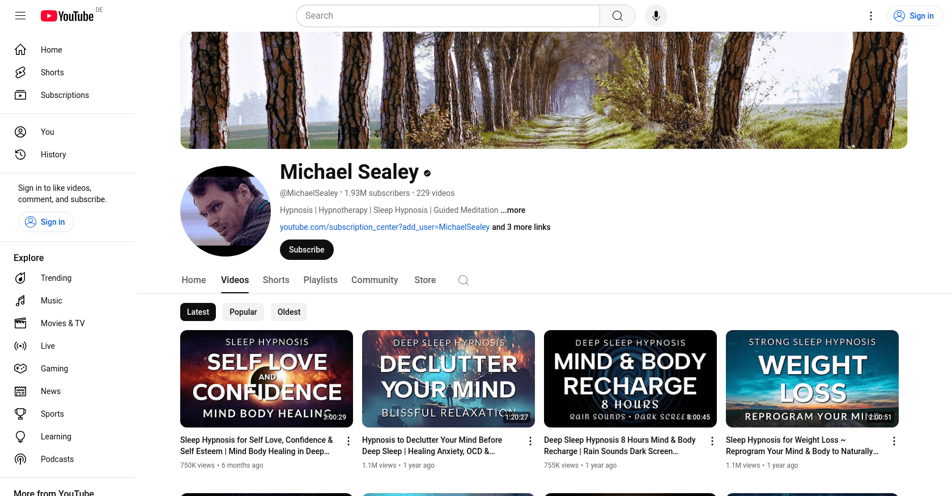Image resolution: width=952 pixels, height=496 pixels.
Task: Open the Mind & Body Recharge thumbnail
Action: [630, 379]
